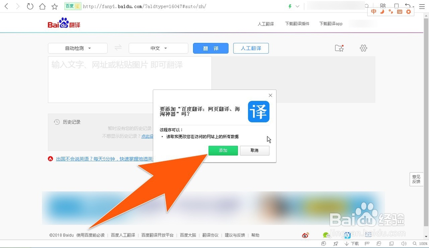This screenshot has width=429, height=248.
Task: Click the browser forward arrow
Action: tap(18, 6)
